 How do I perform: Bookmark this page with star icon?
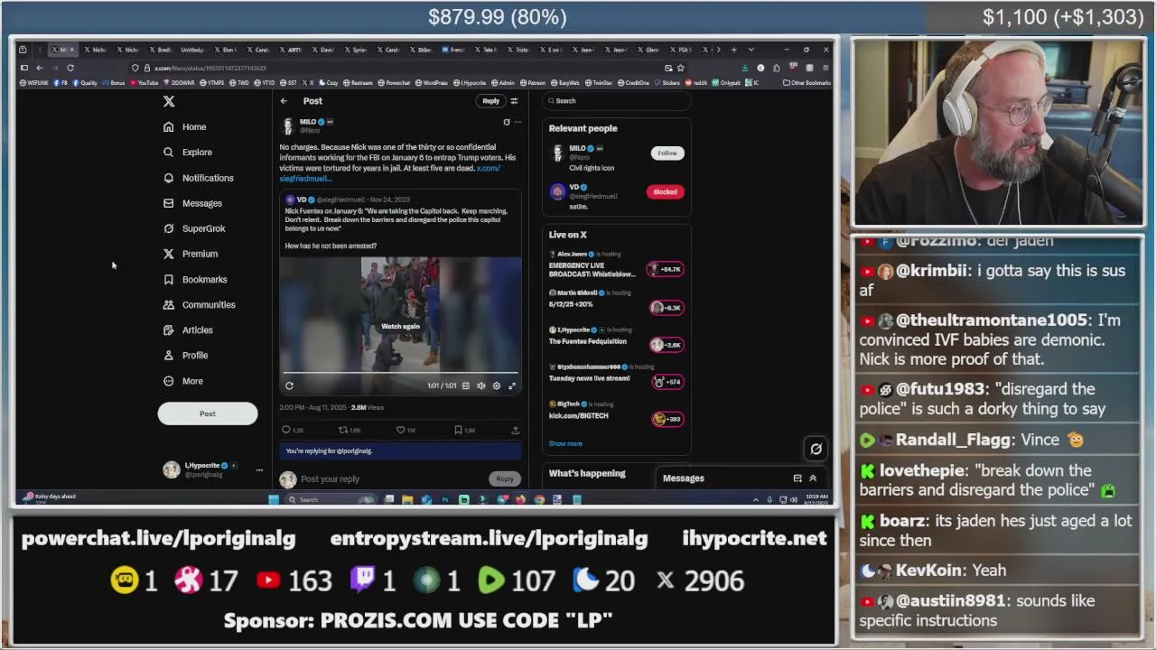[x=681, y=68]
